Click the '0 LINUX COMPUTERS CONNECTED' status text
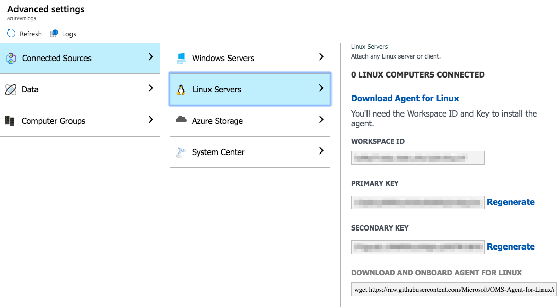Viewport: 559px width, 307px height. tap(418, 75)
